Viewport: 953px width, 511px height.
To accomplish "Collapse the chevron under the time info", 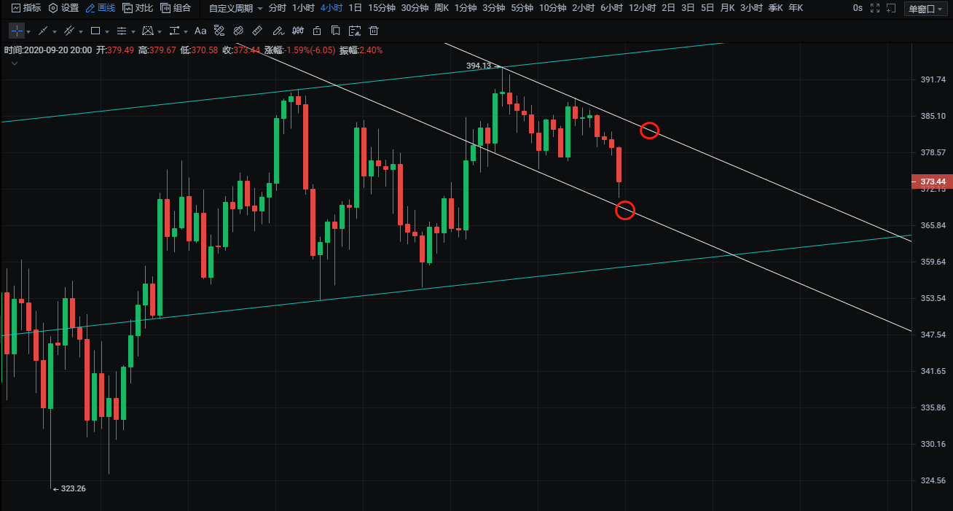I will (15, 63).
